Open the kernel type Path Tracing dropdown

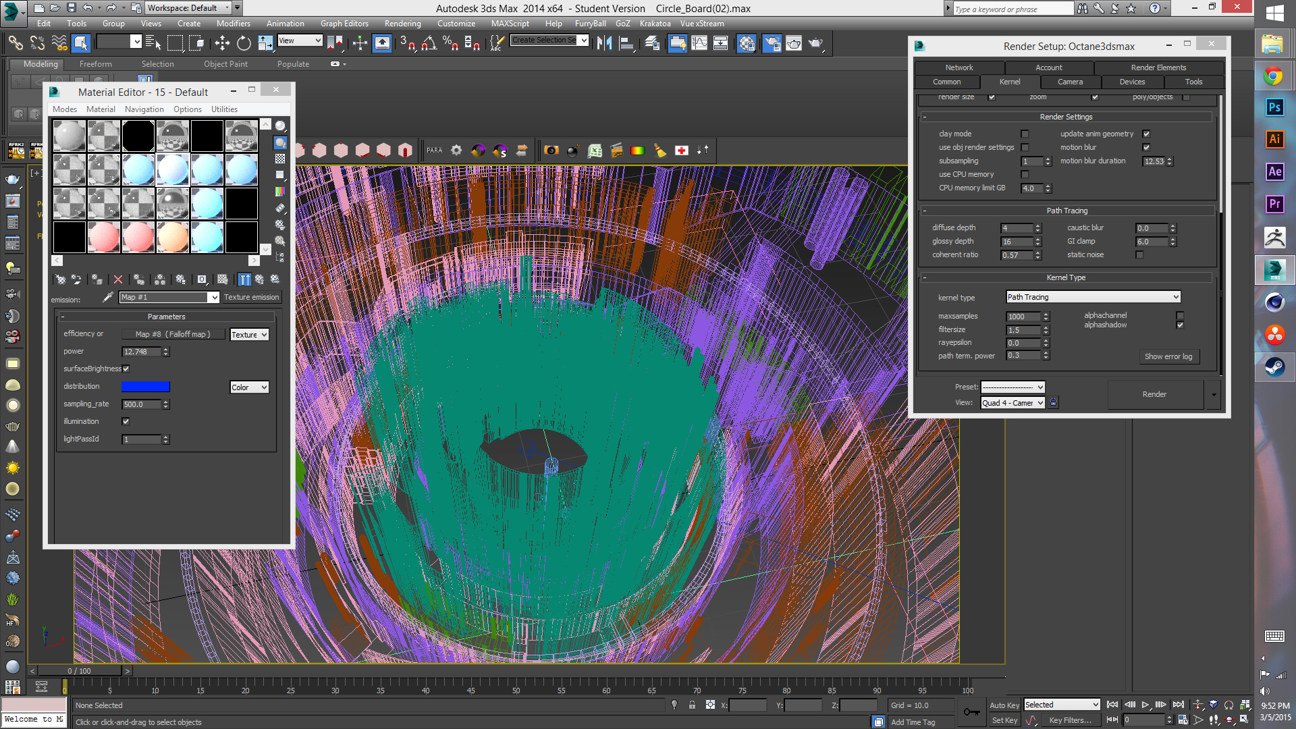coord(1093,297)
